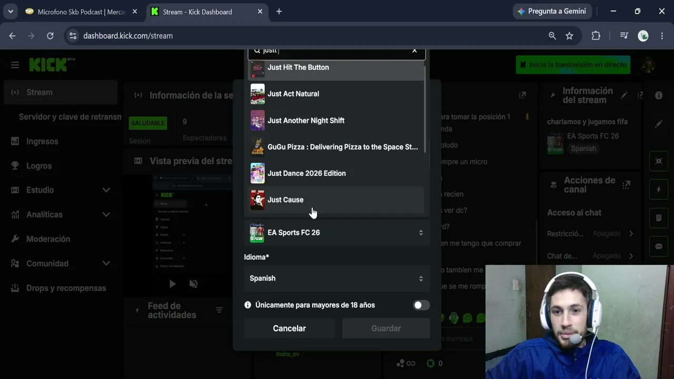Unmute the stream preview audio
Image resolution: width=674 pixels, height=379 pixels.
point(193,284)
